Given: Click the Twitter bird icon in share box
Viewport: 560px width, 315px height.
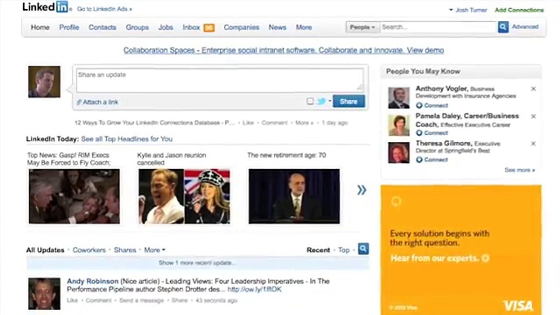Looking at the screenshot, I should point(321,101).
